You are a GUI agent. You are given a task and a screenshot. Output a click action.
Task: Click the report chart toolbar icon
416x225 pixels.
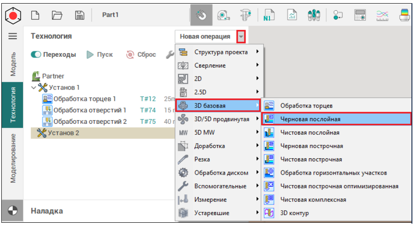(x=292, y=15)
